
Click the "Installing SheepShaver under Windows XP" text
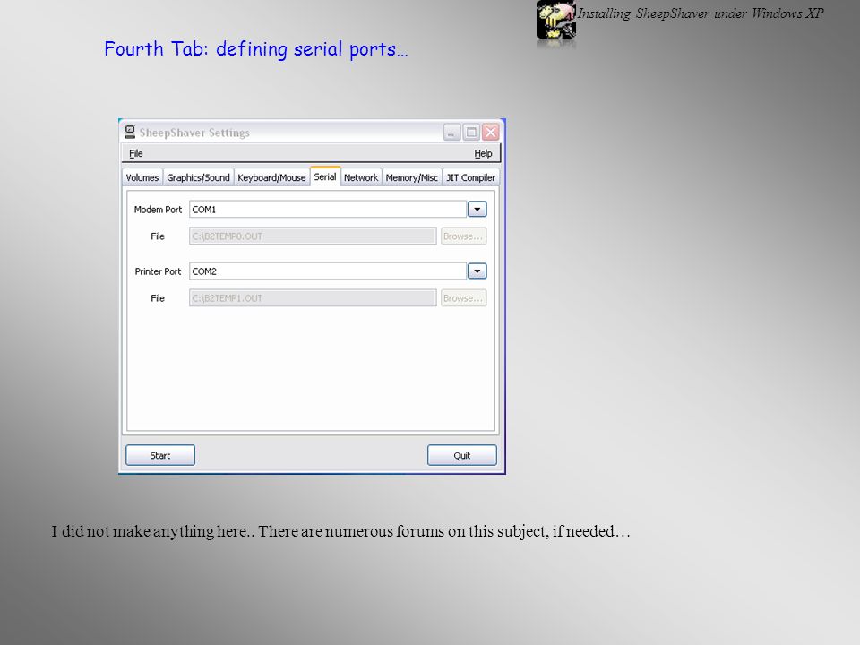pos(701,13)
